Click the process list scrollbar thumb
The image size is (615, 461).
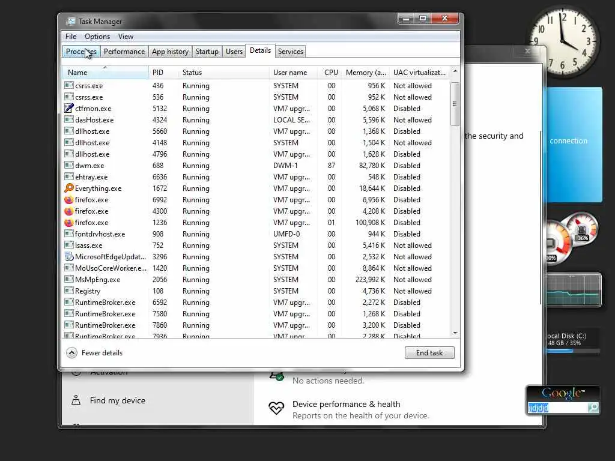pos(455,104)
